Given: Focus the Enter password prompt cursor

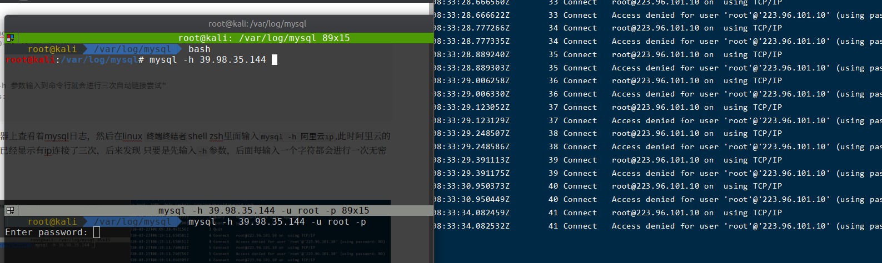Looking at the screenshot, I should 97,232.
